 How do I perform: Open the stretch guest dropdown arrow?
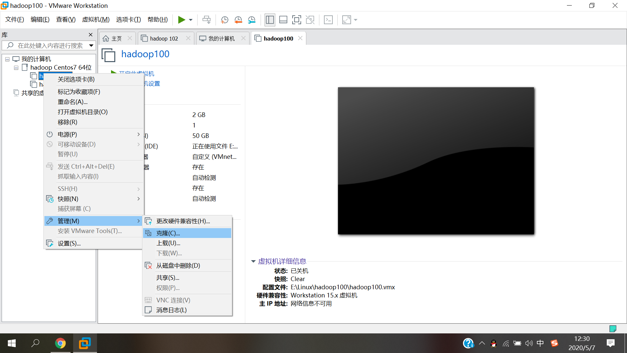tap(356, 20)
